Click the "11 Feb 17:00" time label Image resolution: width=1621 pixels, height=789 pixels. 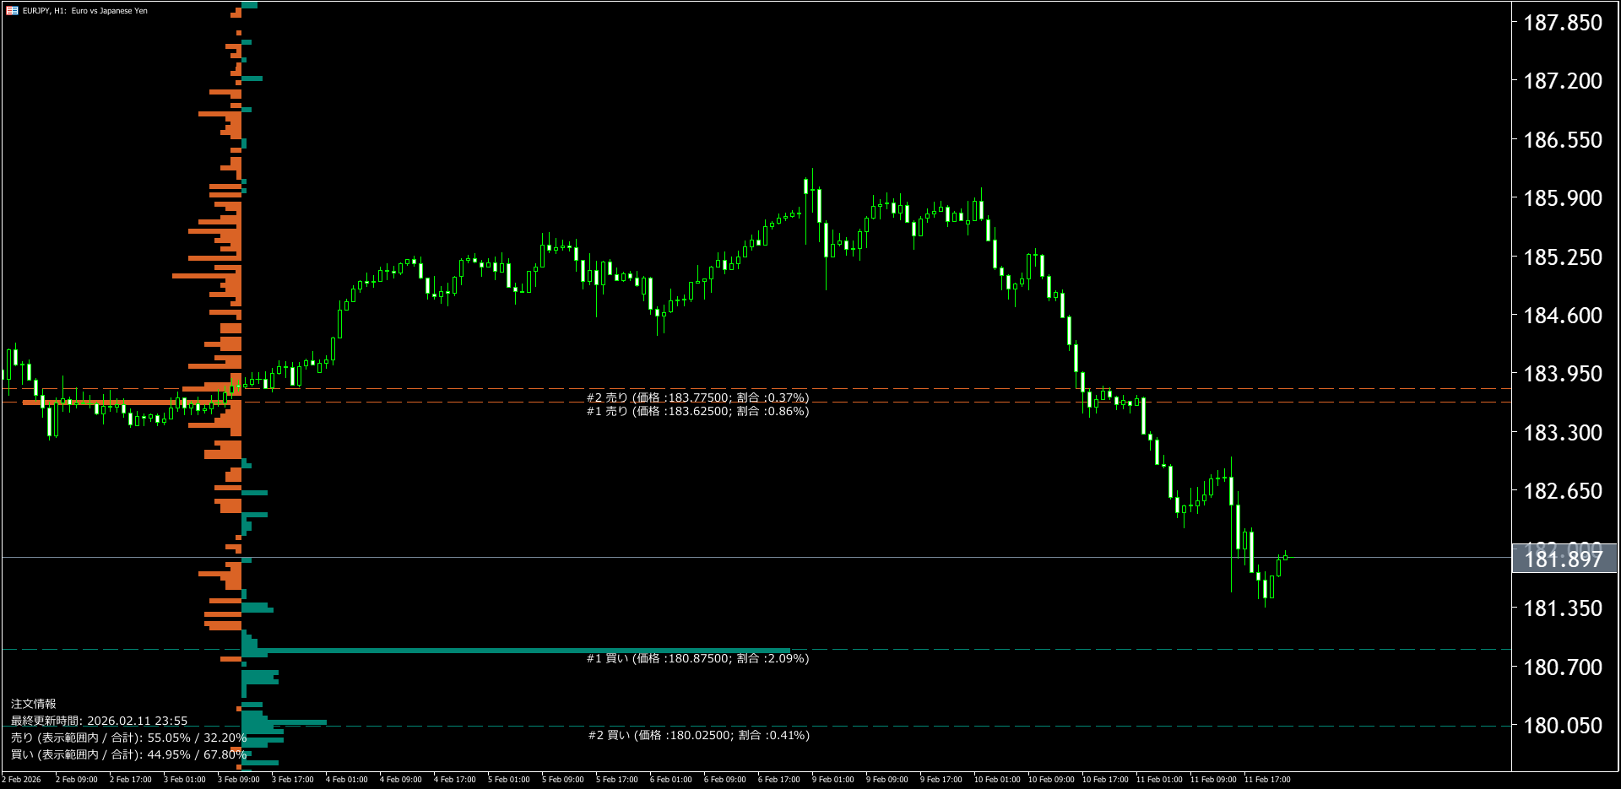click(1267, 780)
